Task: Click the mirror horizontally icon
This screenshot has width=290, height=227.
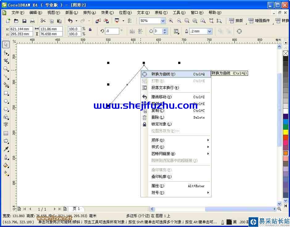Action: [132, 31]
